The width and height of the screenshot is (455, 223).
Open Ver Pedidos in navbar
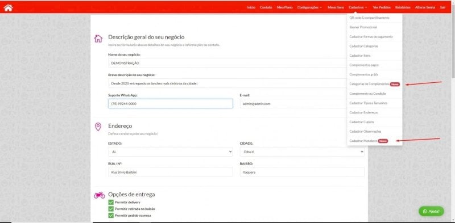382,7
